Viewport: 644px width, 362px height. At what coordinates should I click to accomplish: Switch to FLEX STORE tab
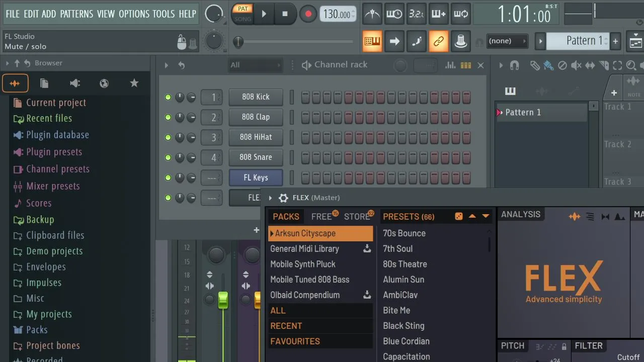pyautogui.click(x=357, y=217)
